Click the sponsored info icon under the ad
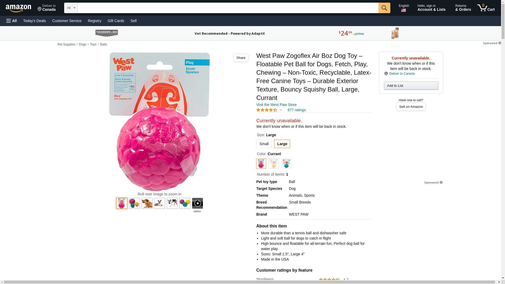The image size is (505, 284). pos(441,182)
